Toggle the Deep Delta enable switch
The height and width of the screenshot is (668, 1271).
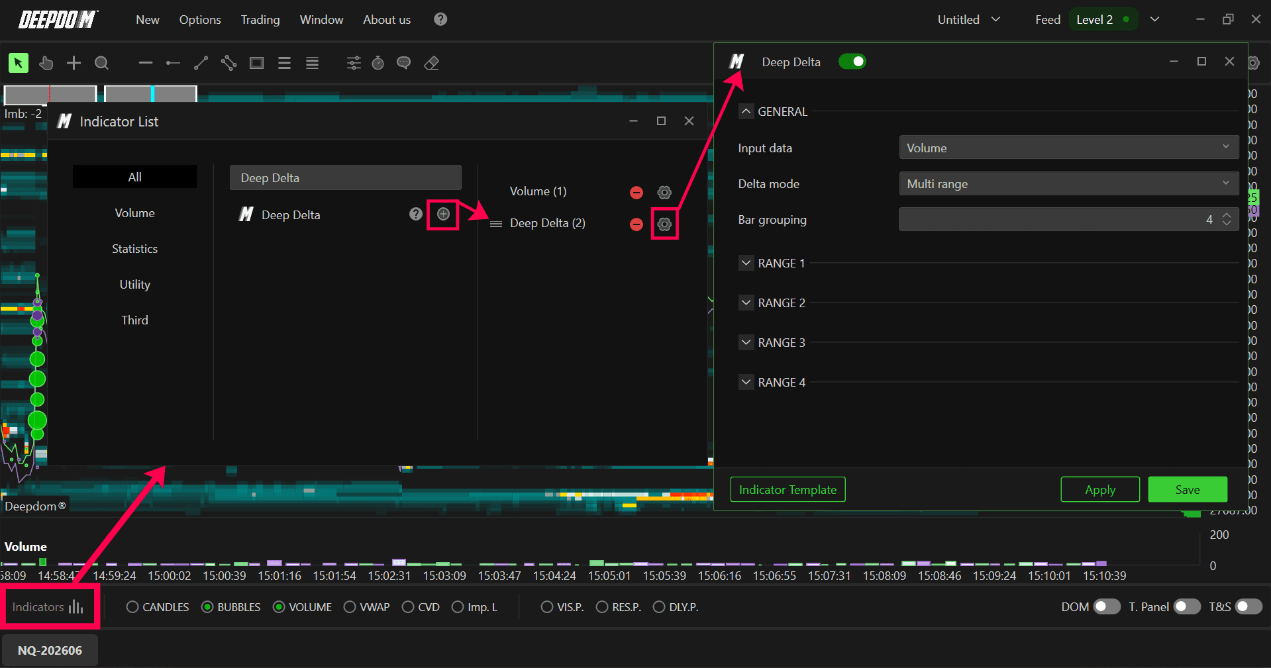[852, 62]
